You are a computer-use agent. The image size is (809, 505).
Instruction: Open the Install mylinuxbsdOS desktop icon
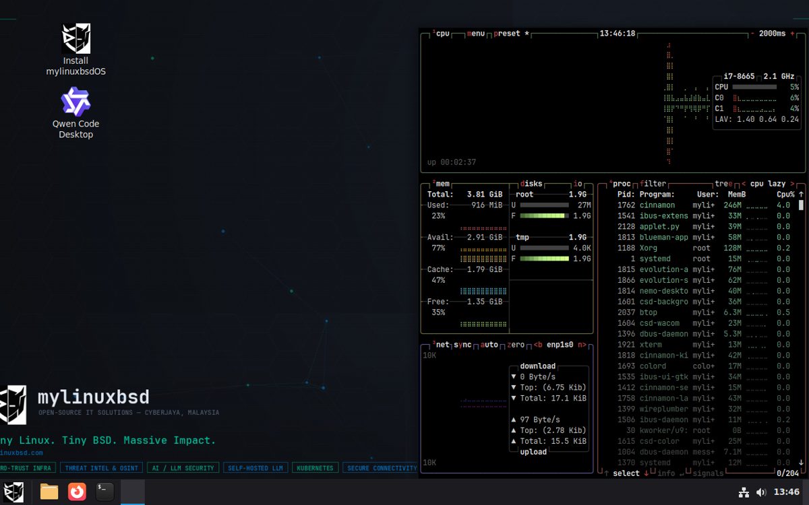[x=76, y=50]
